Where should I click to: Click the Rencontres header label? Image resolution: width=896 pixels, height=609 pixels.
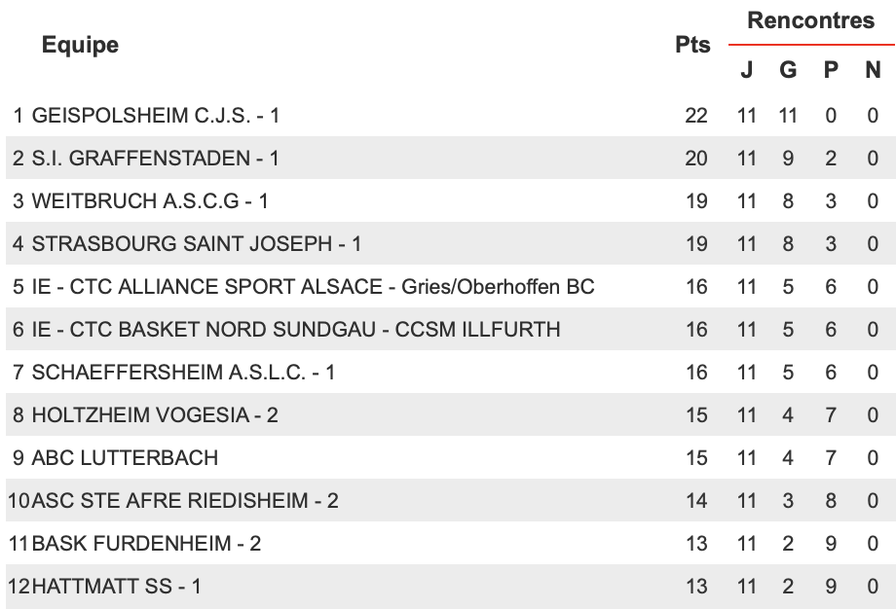click(x=811, y=20)
